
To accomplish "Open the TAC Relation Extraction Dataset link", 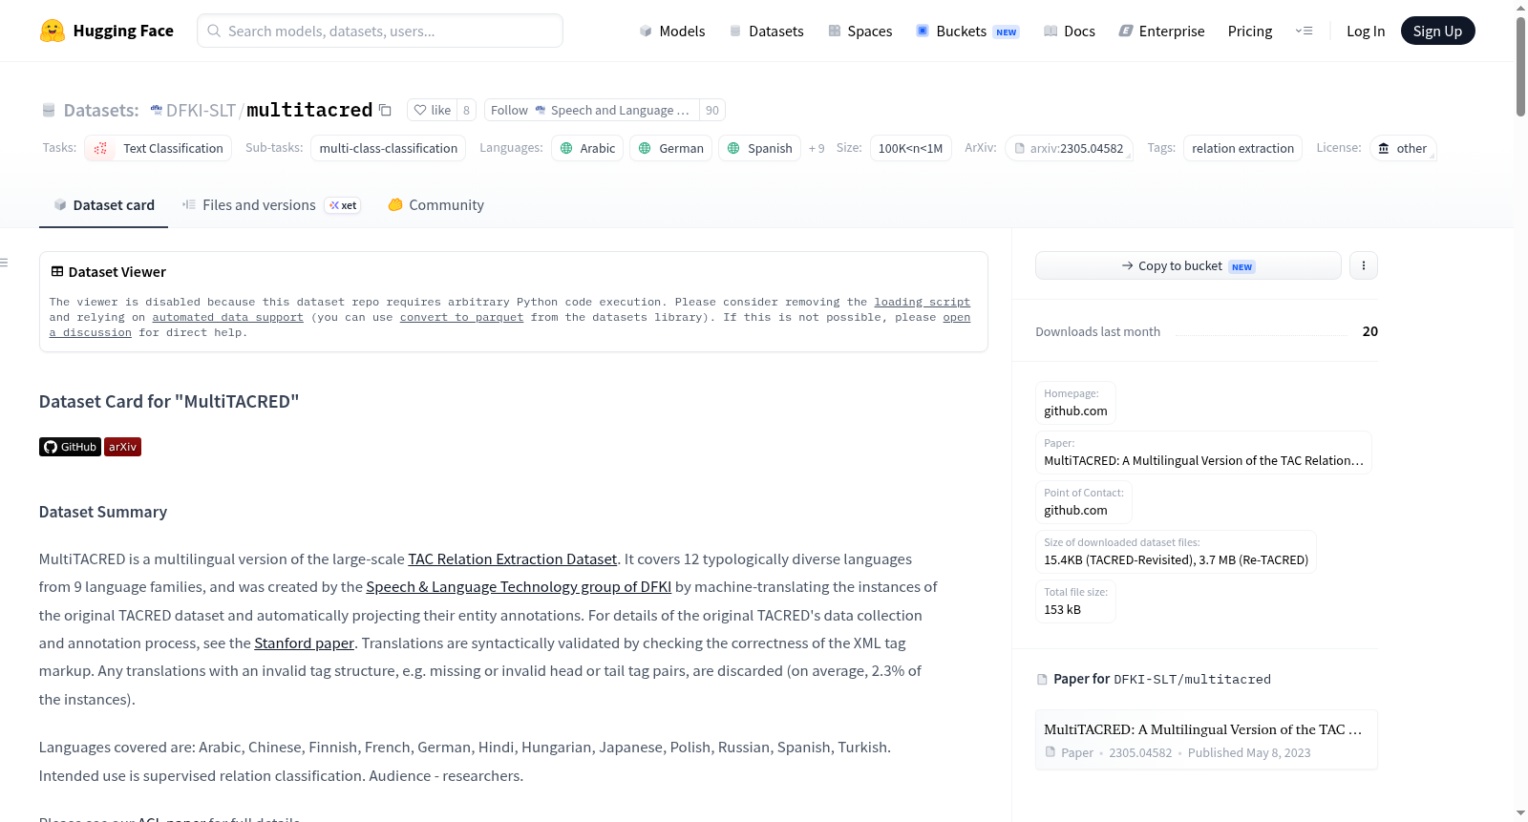I will 513,559.
